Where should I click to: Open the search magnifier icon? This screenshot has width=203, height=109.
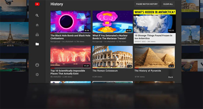(37, 15)
